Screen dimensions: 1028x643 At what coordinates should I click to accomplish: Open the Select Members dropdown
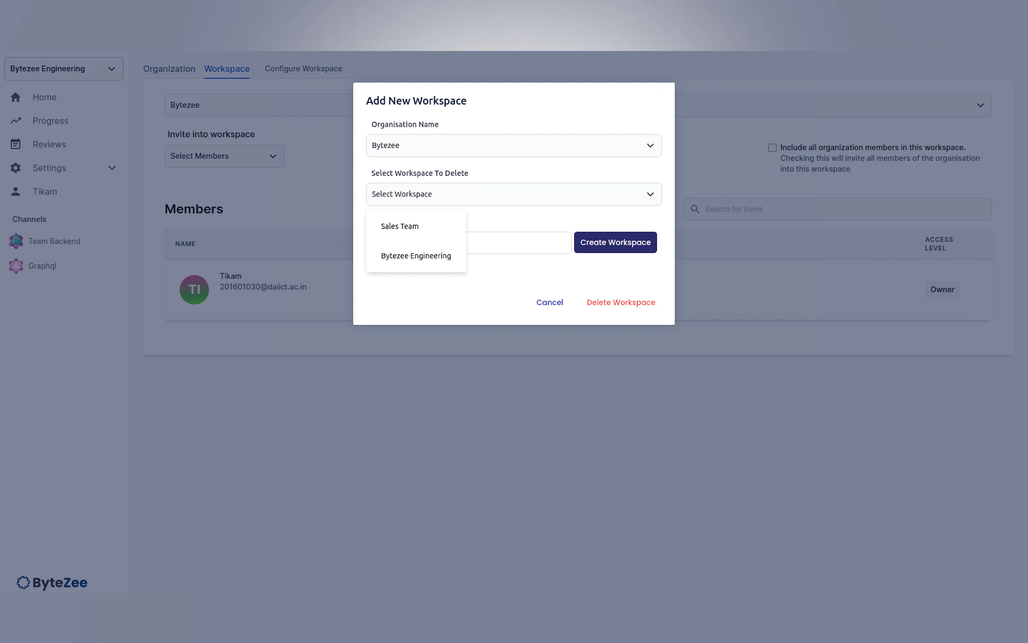(224, 156)
